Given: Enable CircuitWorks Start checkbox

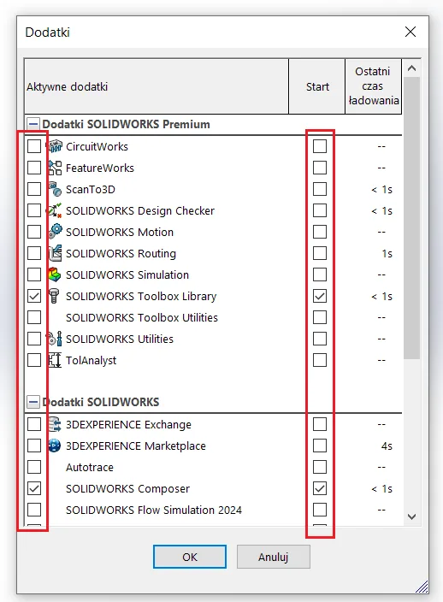Looking at the screenshot, I should point(320,146).
